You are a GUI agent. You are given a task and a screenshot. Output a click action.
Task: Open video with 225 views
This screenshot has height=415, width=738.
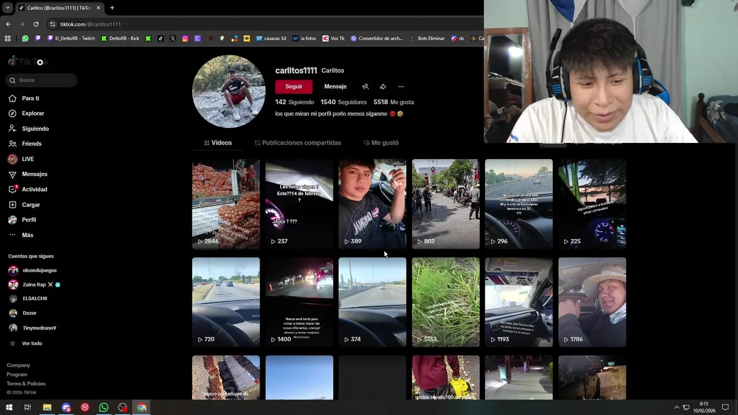coord(592,204)
